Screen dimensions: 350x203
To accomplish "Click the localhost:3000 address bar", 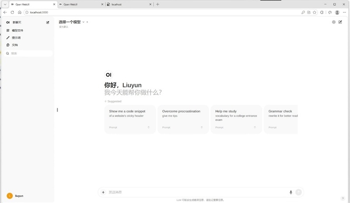I will [x=163, y=12].
